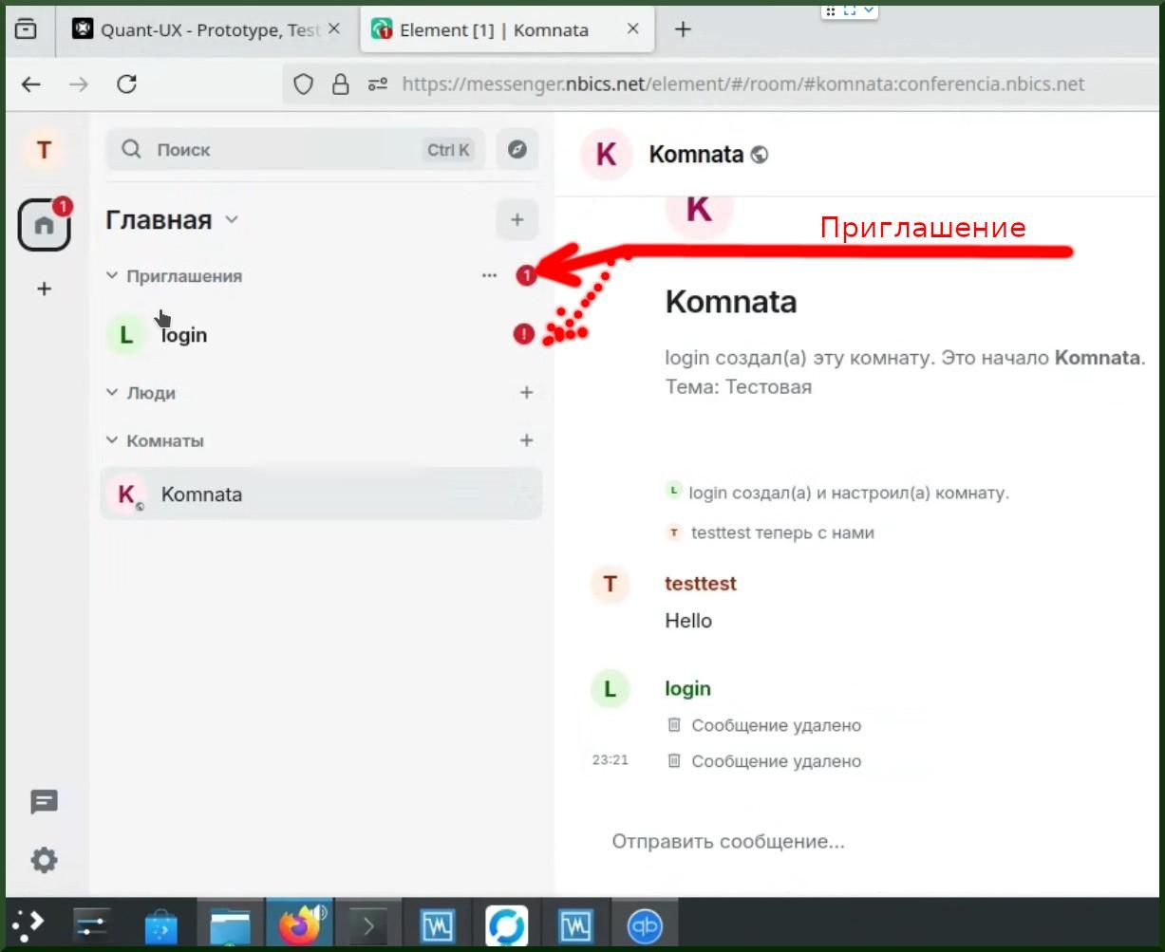The width and height of the screenshot is (1165, 952).
Task: Click the Firefox icon in the taskbar
Action: click(299, 925)
